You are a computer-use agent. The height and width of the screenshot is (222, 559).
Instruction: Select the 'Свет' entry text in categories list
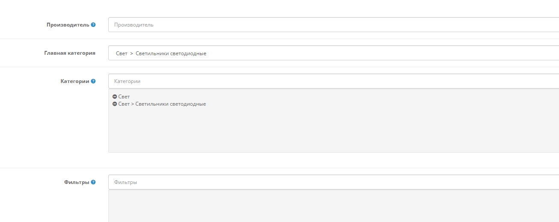click(x=124, y=97)
